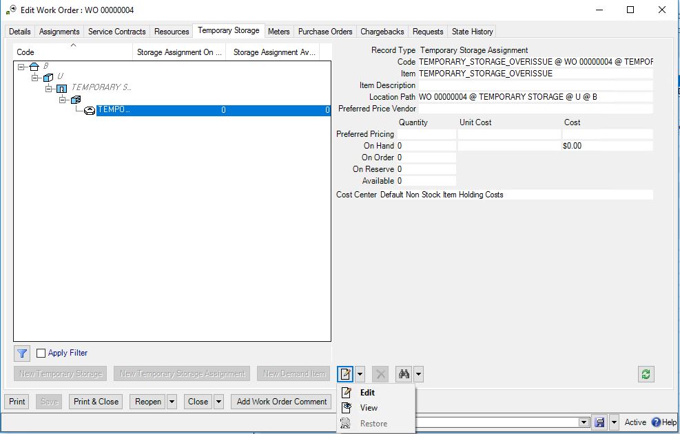Click the filter funnel icon

coord(22,354)
